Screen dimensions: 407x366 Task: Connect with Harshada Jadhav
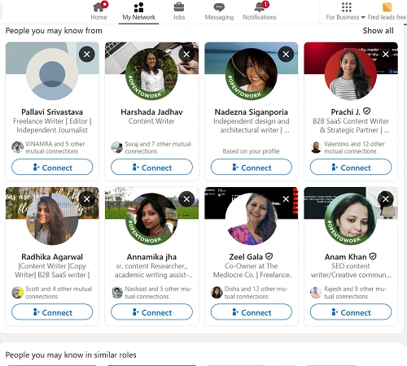click(x=151, y=167)
